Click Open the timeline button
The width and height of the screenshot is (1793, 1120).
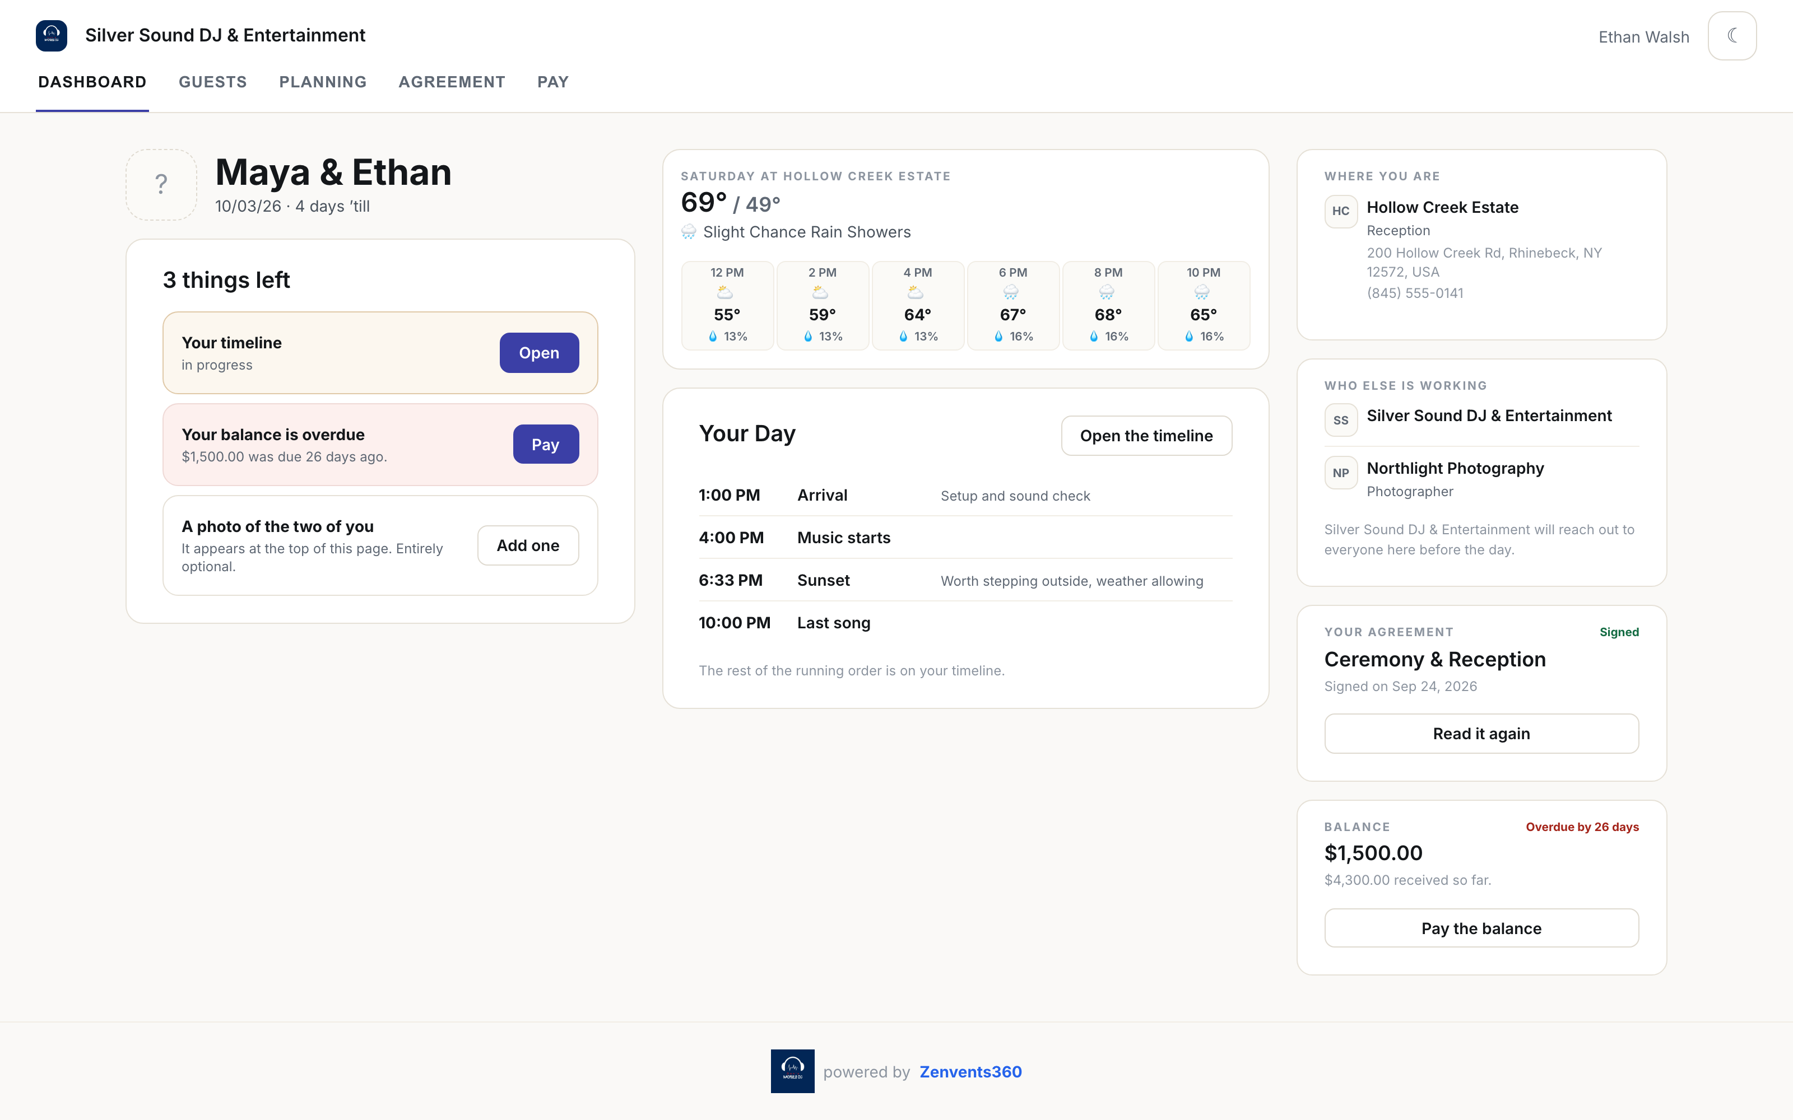click(x=1146, y=436)
